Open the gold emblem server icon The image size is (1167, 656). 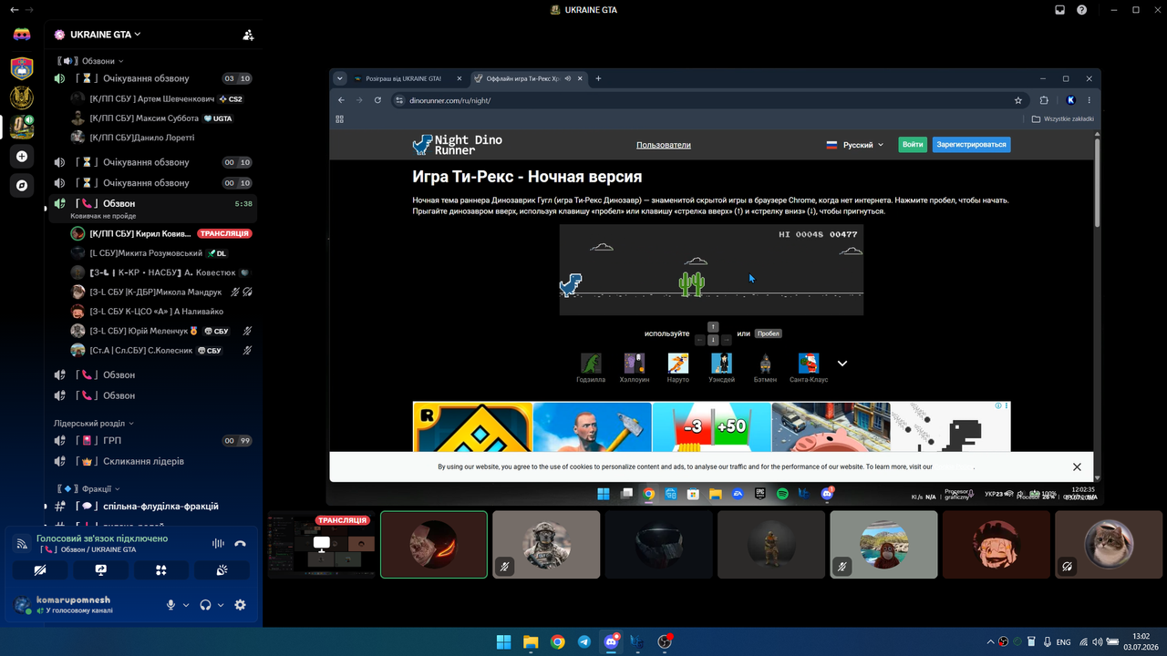point(22,97)
